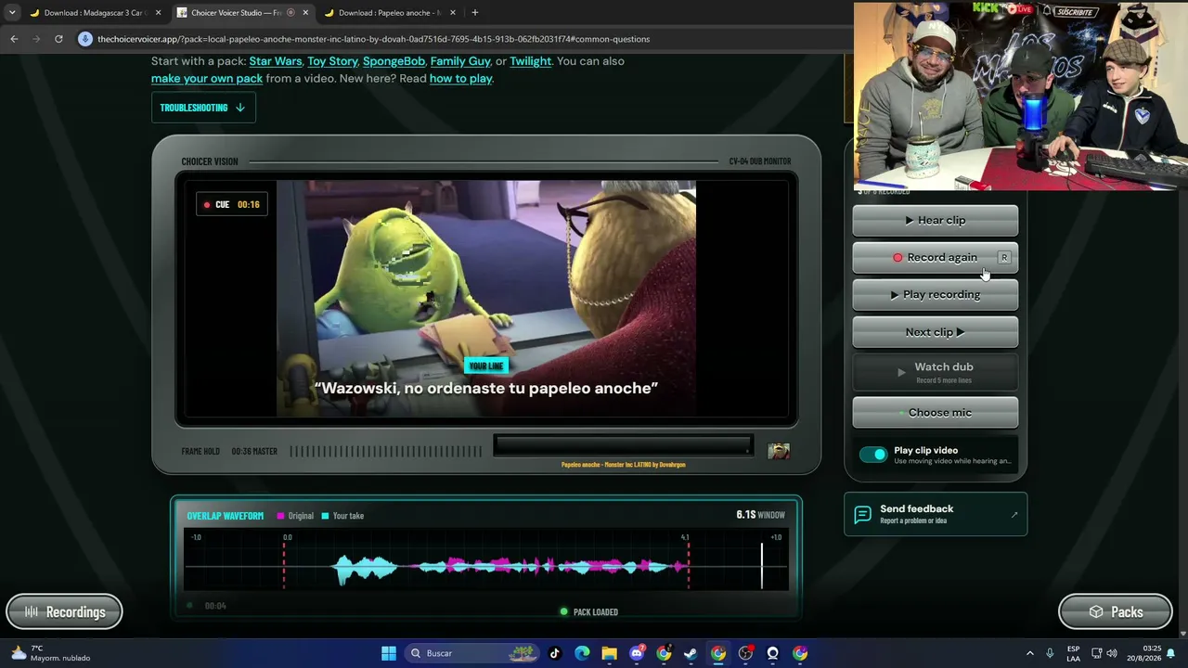
Task: Click the 'OVERLAP WAVEFORM' heading
Action: pos(225,516)
